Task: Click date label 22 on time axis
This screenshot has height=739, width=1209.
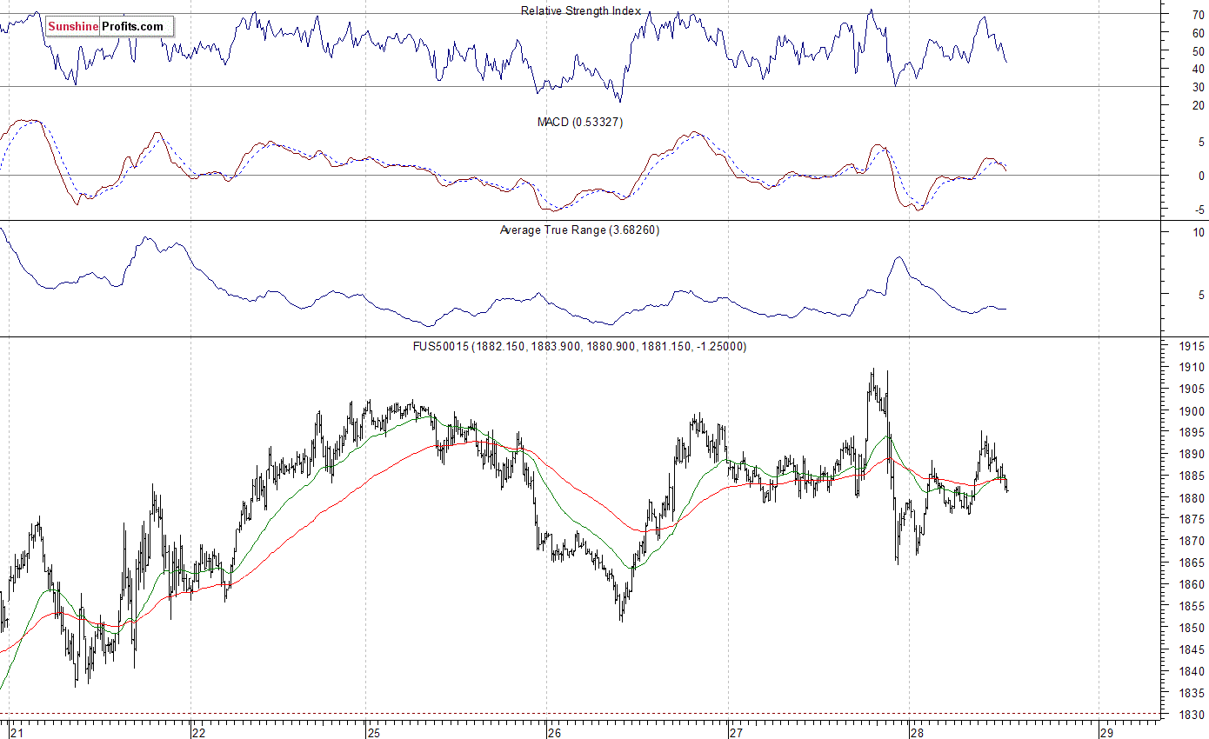Action: click(199, 732)
